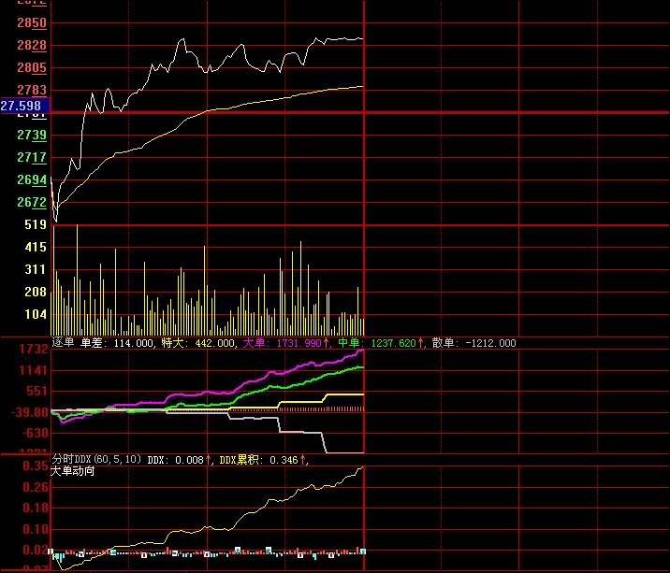
Task: Select the 大单动向 label
Action: click(72, 471)
